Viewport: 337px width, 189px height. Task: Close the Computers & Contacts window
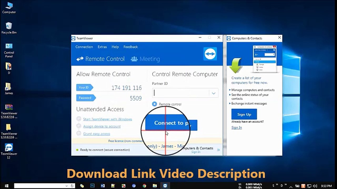pyautogui.click(x=279, y=38)
